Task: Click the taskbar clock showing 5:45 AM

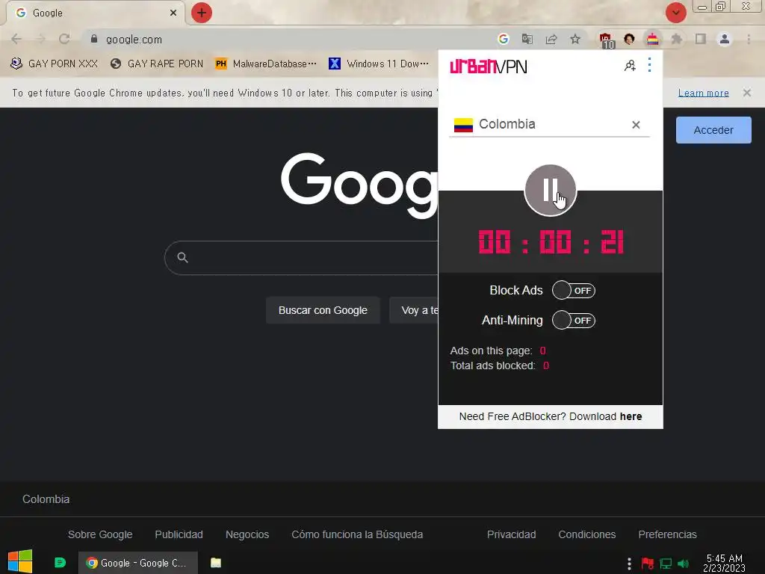Action: pos(724,563)
